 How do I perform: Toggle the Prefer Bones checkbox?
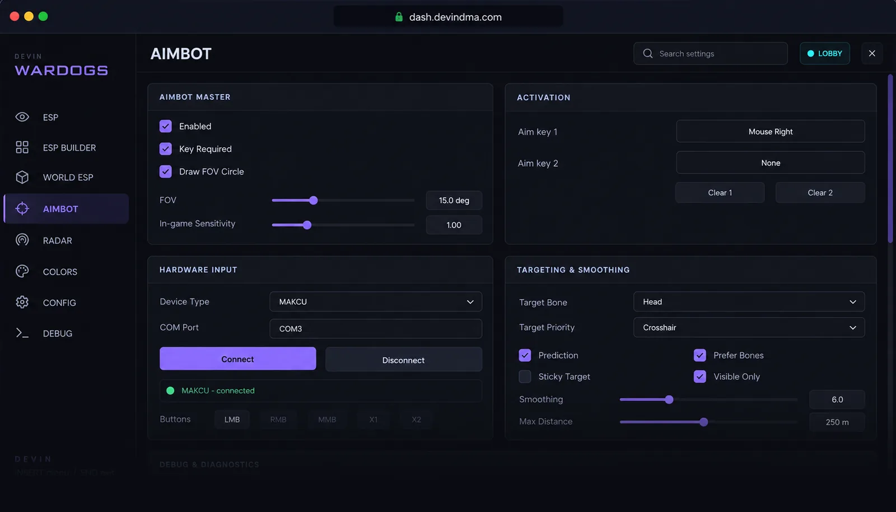700,355
